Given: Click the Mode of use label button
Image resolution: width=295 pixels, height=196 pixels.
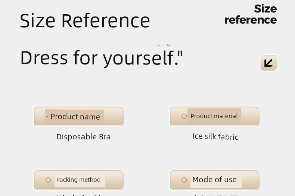Looking at the screenshot, I should 215,180.
